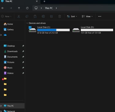Collapse the Devices and drives group
Image resolution: width=115 pixels, height=112 pixels.
coord(27,23)
